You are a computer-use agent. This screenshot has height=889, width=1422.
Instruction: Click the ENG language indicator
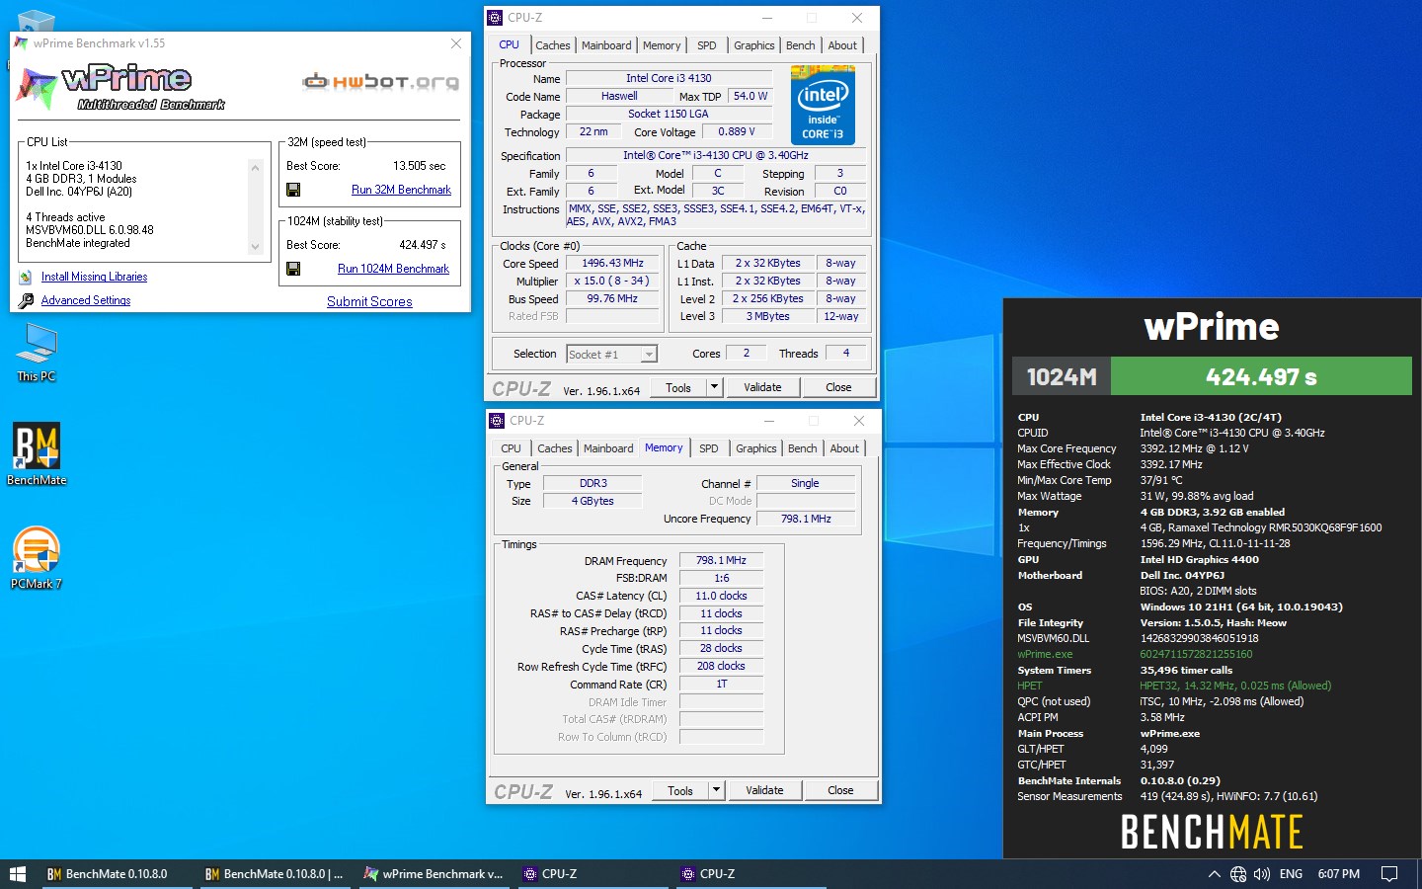click(1291, 874)
